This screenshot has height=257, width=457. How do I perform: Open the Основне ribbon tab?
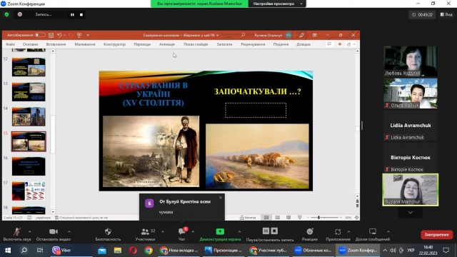(x=30, y=44)
